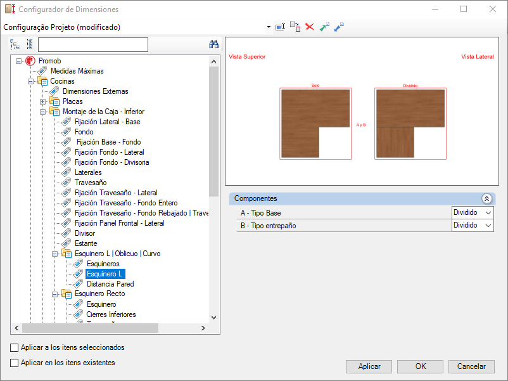The image size is (508, 381).
Task: Click the Cancelar button
Action: pyautogui.click(x=471, y=366)
